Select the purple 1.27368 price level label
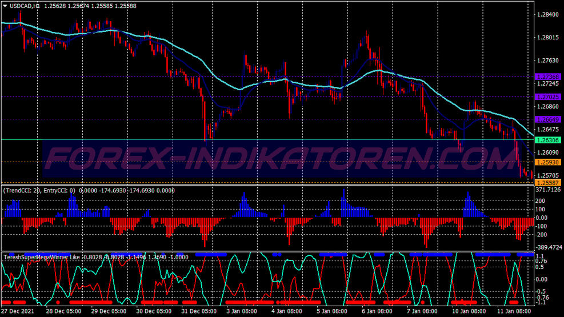564x317 pixels. coord(548,77)
